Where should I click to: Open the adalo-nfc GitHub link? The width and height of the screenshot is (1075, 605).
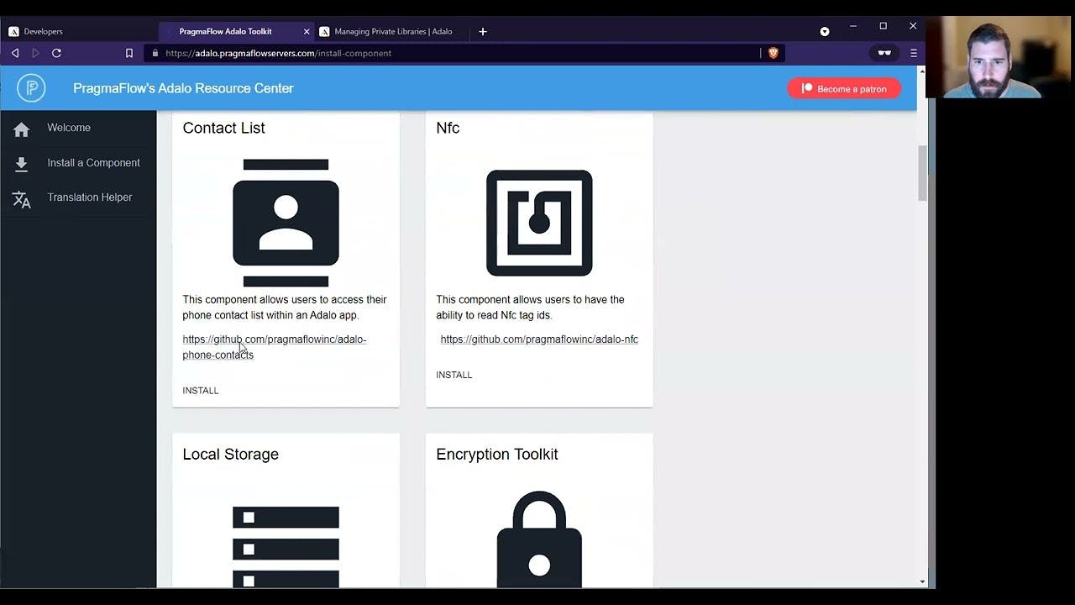(539, 339)
